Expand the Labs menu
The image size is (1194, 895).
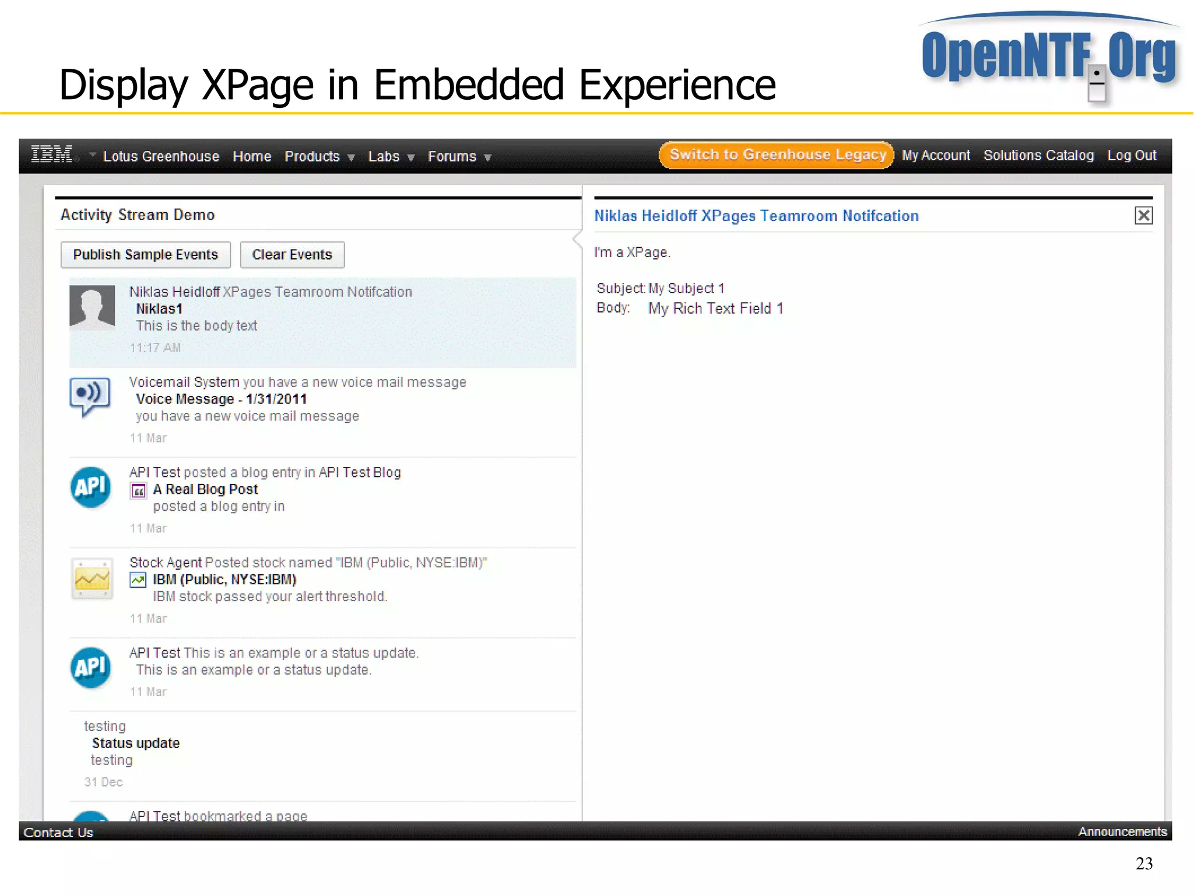(x=391, y=156)
